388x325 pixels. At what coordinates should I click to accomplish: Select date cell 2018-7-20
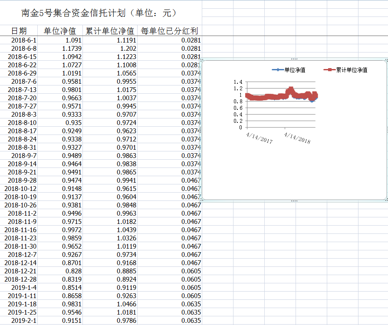pos(19,98)
